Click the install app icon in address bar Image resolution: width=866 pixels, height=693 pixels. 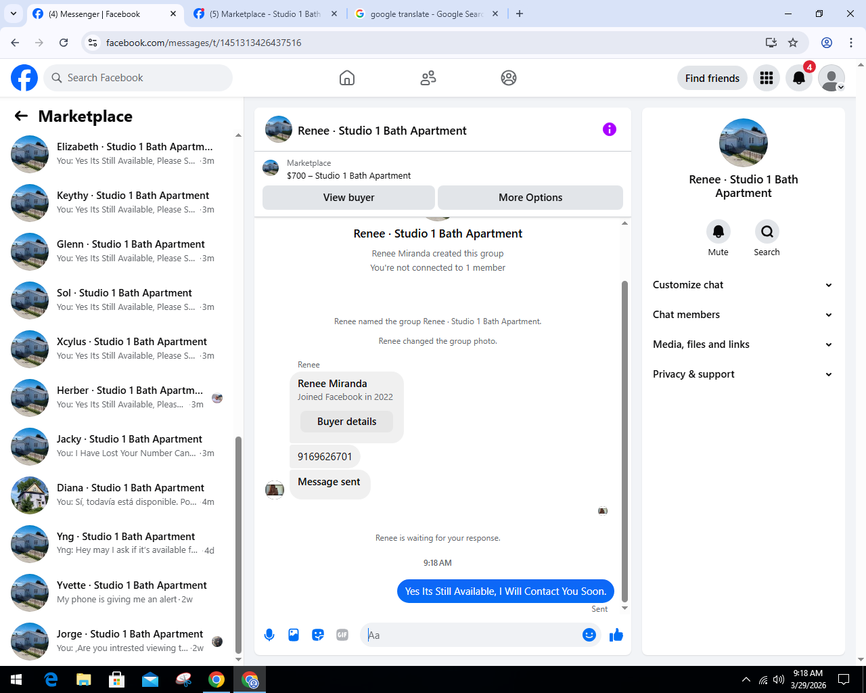tap(771, 43)
